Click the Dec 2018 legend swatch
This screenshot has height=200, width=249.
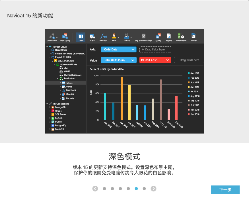click(x=189, y=114)
